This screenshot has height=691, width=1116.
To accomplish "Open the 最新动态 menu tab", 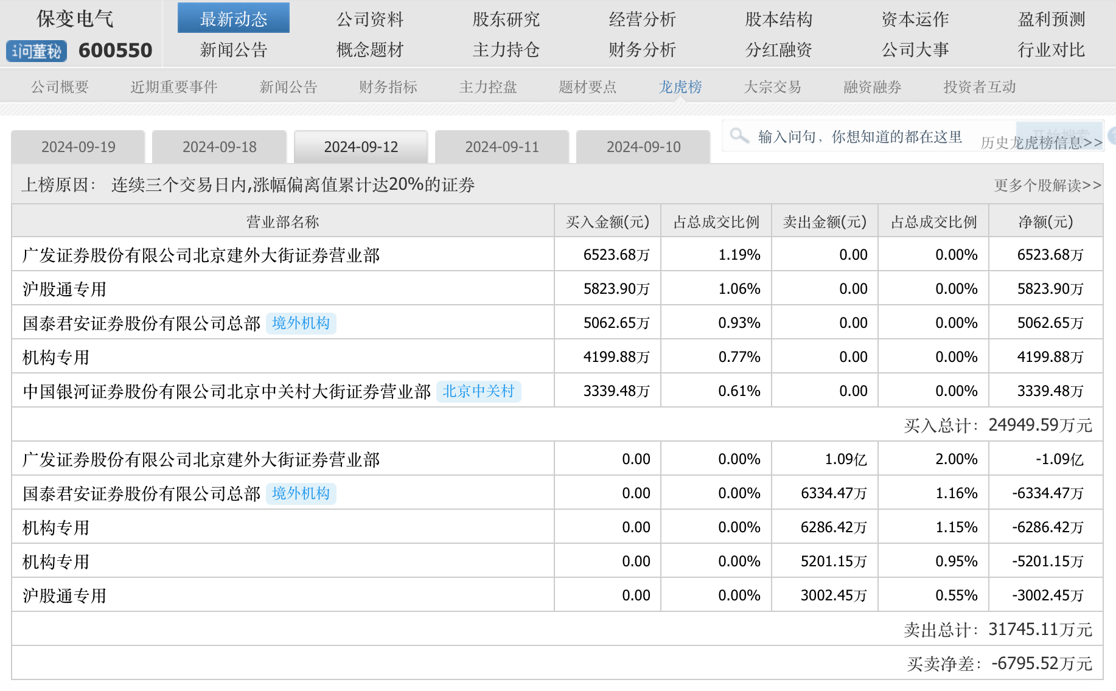I will coord(234,19).
